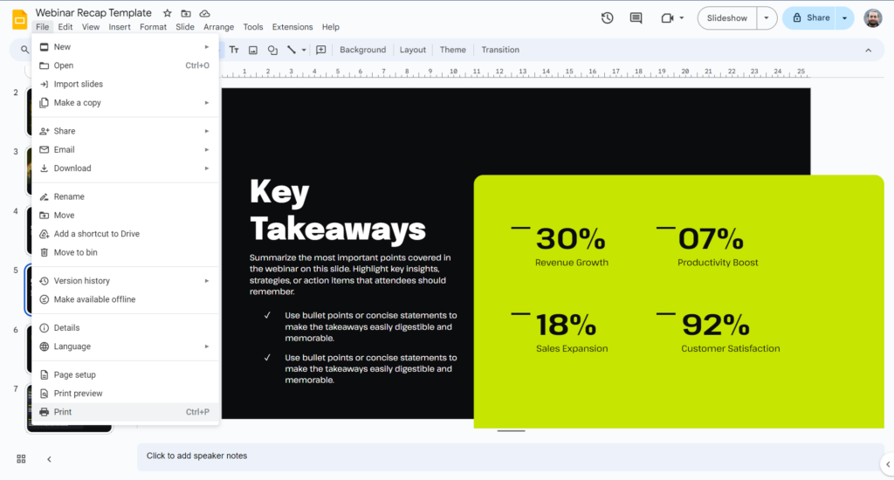894x480 pixels.
Task: Click the search menus magnifier icon
Action: click(x=24, y=50)
